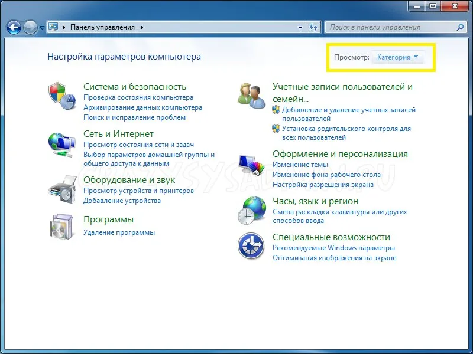Open Network and Internet globe icon

click(62, 145)
